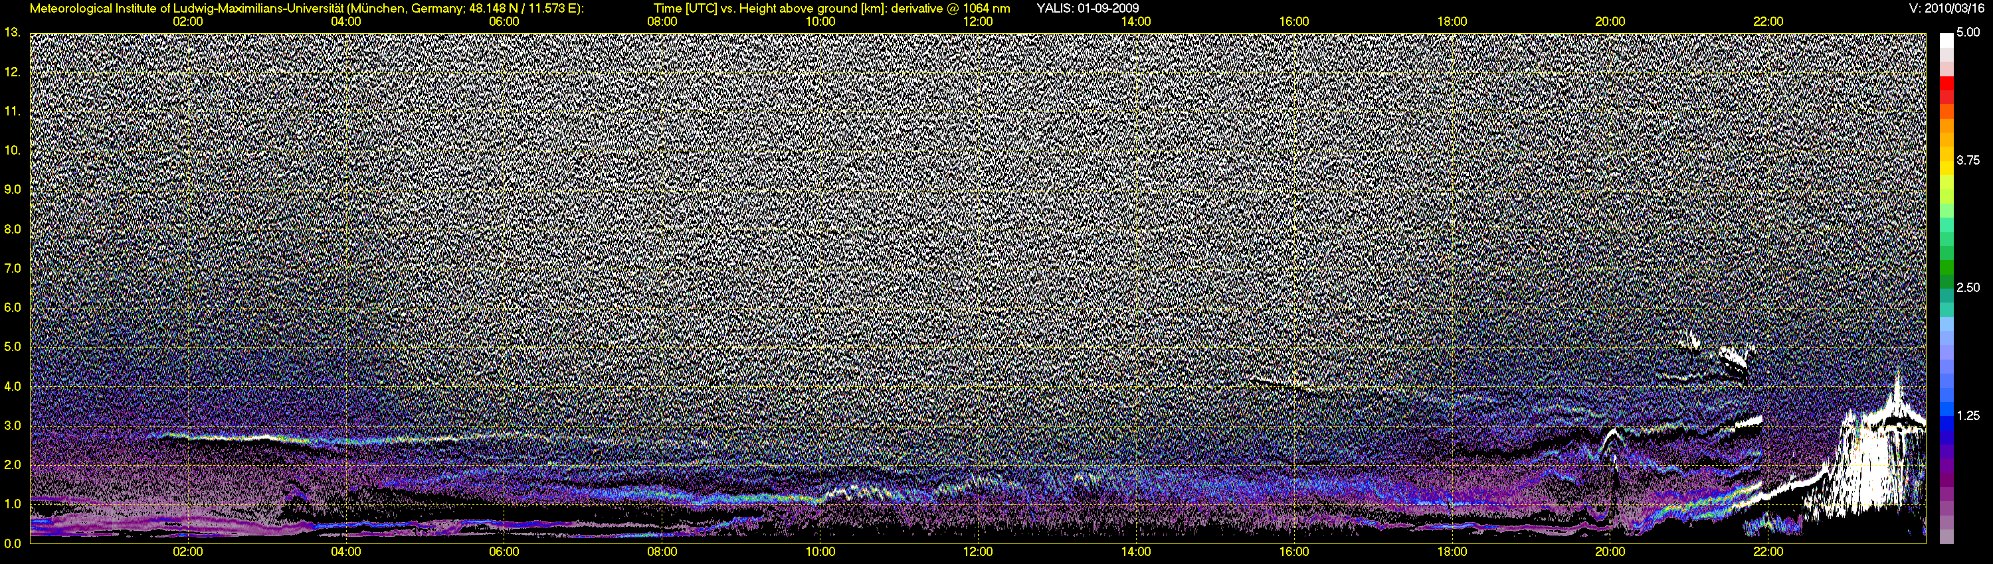The width and height of the screenshot is (1993, 564).
Task: Click the 2.50 color scale value
Action: [x=1968, y=287]
